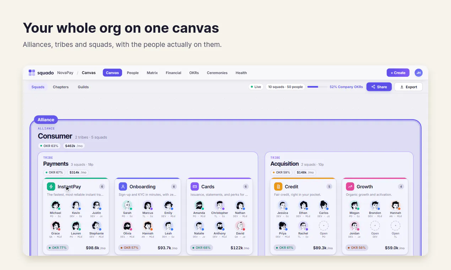Viewport: 451px width, 270px height.
Task: Open the Health tab
Action: 241,72
